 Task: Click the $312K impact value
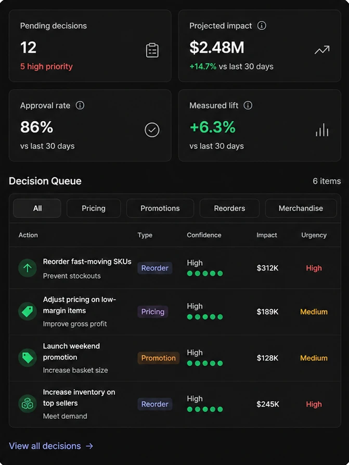click(267, 268)
